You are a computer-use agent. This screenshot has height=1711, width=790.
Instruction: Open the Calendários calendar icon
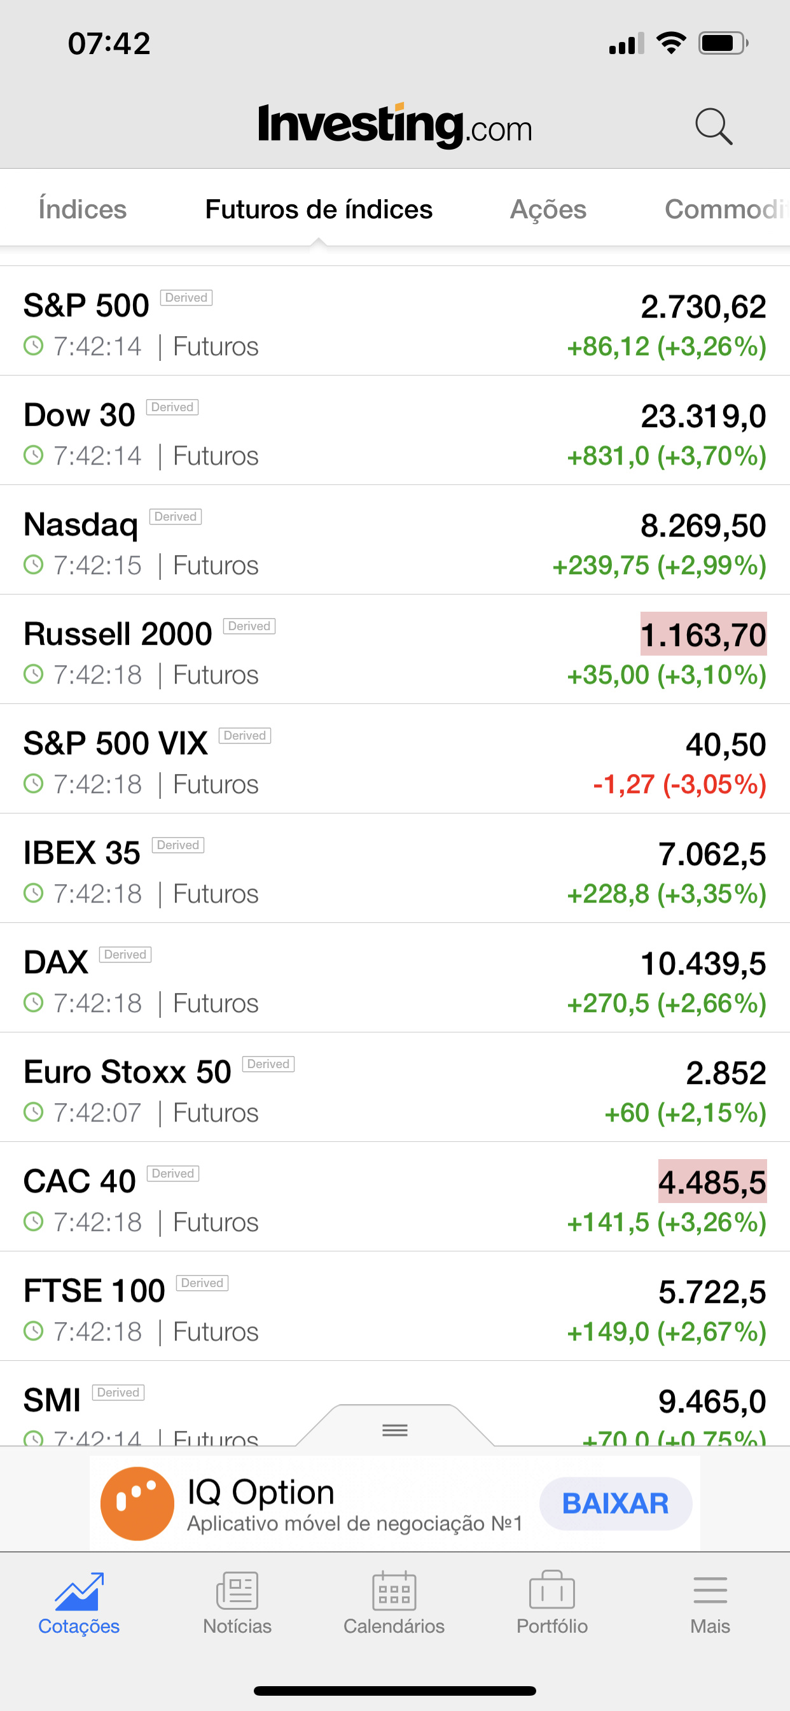coord(394,1591)
